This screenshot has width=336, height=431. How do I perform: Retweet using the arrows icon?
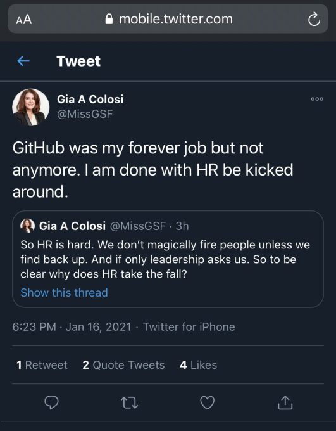click(130, 402)
